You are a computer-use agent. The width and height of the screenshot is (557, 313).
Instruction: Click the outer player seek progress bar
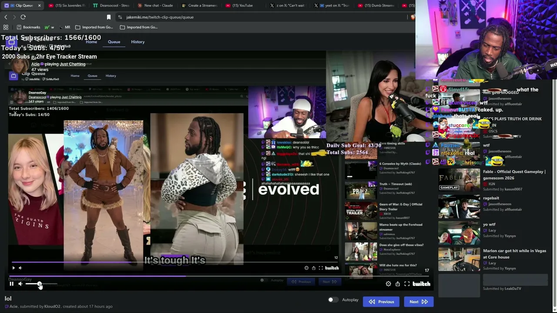tap(219, 276)
